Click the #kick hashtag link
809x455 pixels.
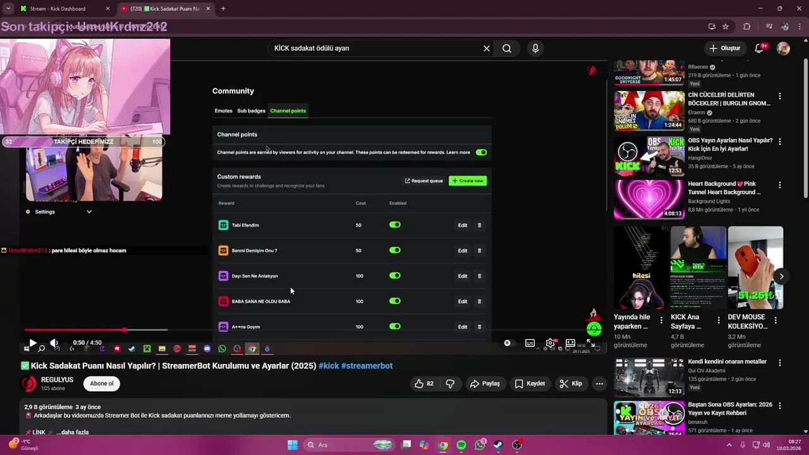(329, 366)
